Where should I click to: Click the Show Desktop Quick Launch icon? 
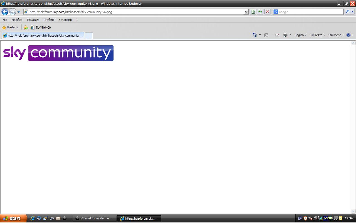(x=45, y=218)
